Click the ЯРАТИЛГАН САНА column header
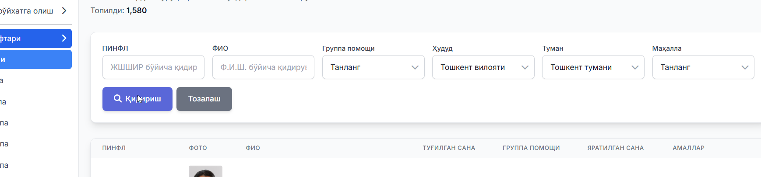 (x=615, y=148)
